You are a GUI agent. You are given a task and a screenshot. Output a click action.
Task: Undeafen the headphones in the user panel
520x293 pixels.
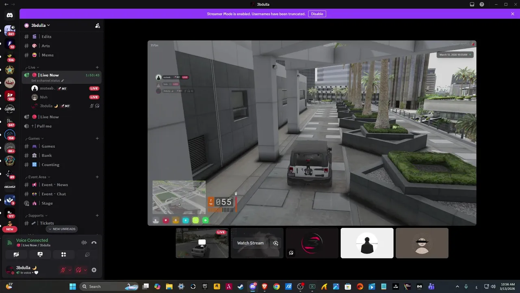[79, 270]
